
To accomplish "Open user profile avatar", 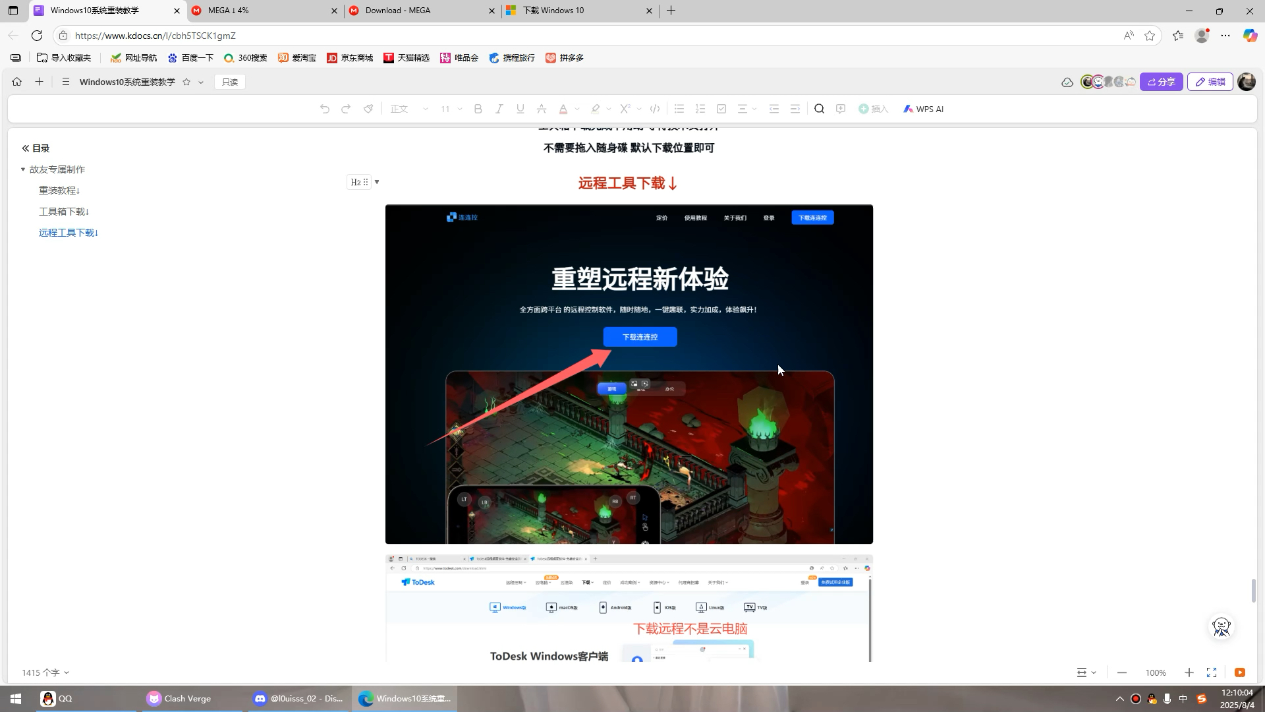I will coord(1247,82).
